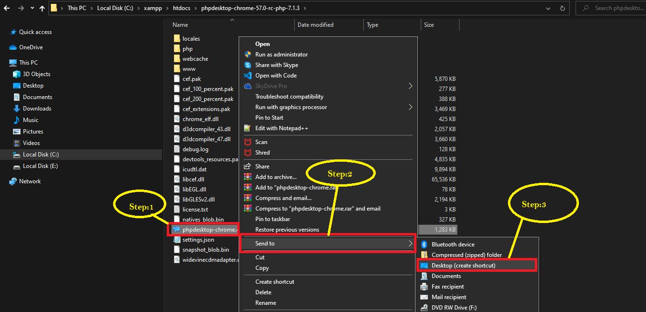Click the Skype icon beside Share with Skype

click(x=248, y=65)
